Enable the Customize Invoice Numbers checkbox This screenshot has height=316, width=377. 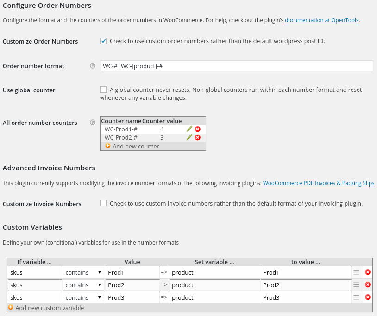(103, 203)
